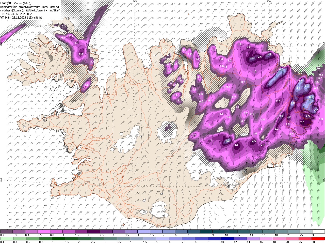Image resolution: width=325 pixels, height=244 pixels.
Task: Select the deep blue 10 rain swatch
Action: [227, 239]
